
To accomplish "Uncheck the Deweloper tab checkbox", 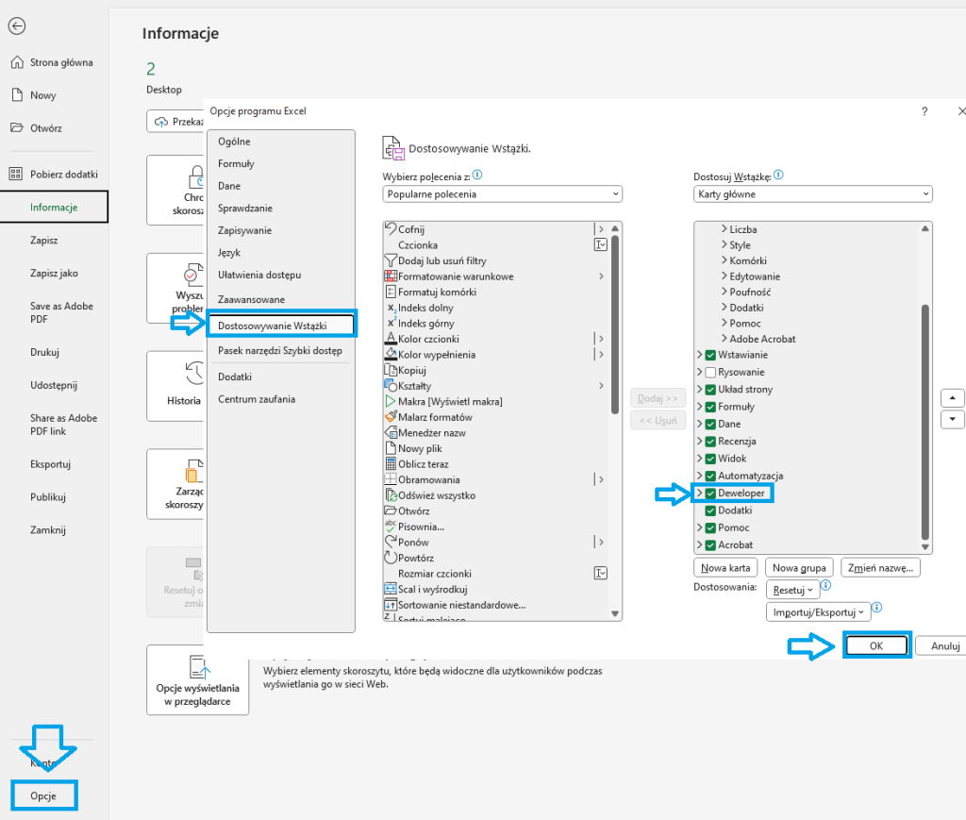I will (710, 494).
